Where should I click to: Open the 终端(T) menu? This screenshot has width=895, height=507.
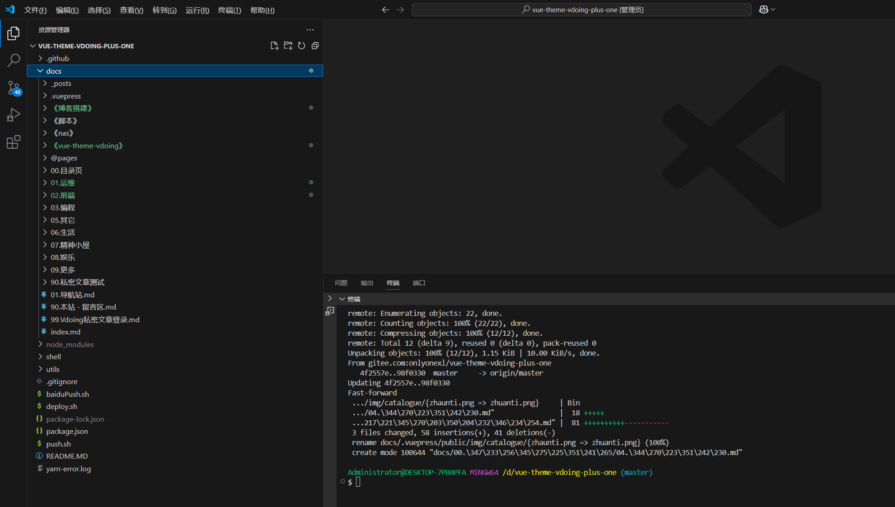click(230, 10)
